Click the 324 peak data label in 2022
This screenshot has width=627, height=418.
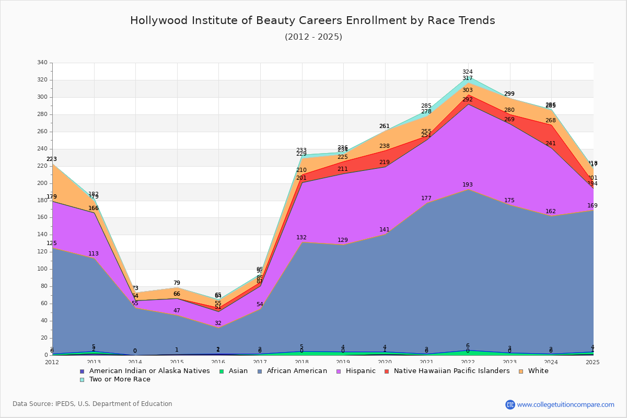pyautogui.click(x=468, y=72)
